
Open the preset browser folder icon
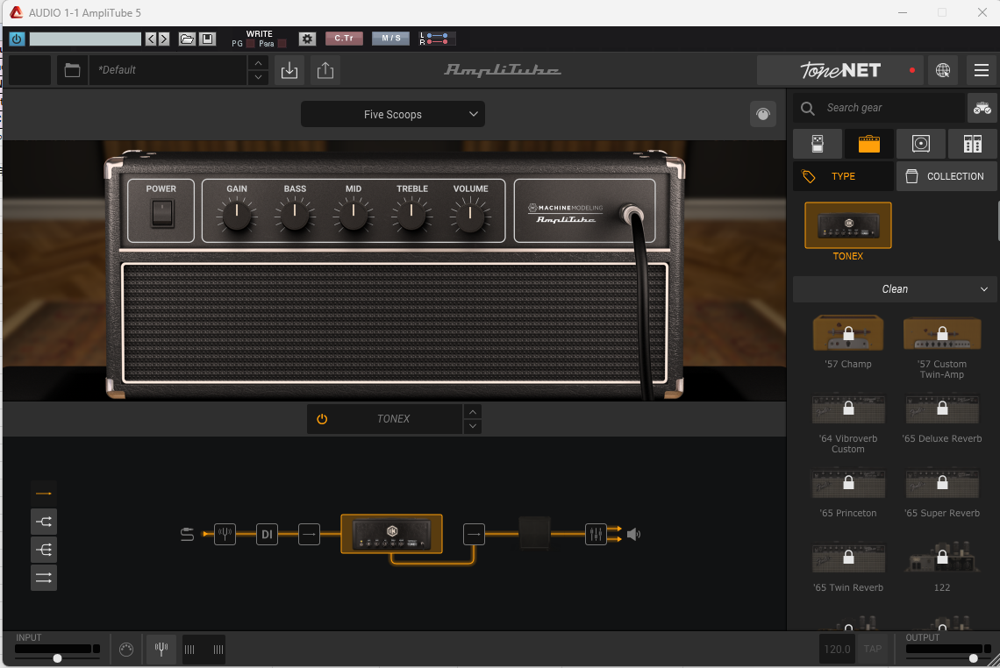(73, 70)
